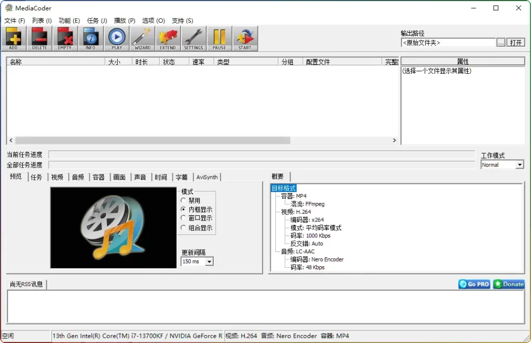Image resolution: width=531 pixels, height=343 pixels.
Task: Click the EMPTY list toolbar icon
Action: coord(65,38)
